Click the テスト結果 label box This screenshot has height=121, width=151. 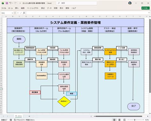pyautogui.click(x=122, y=48)
